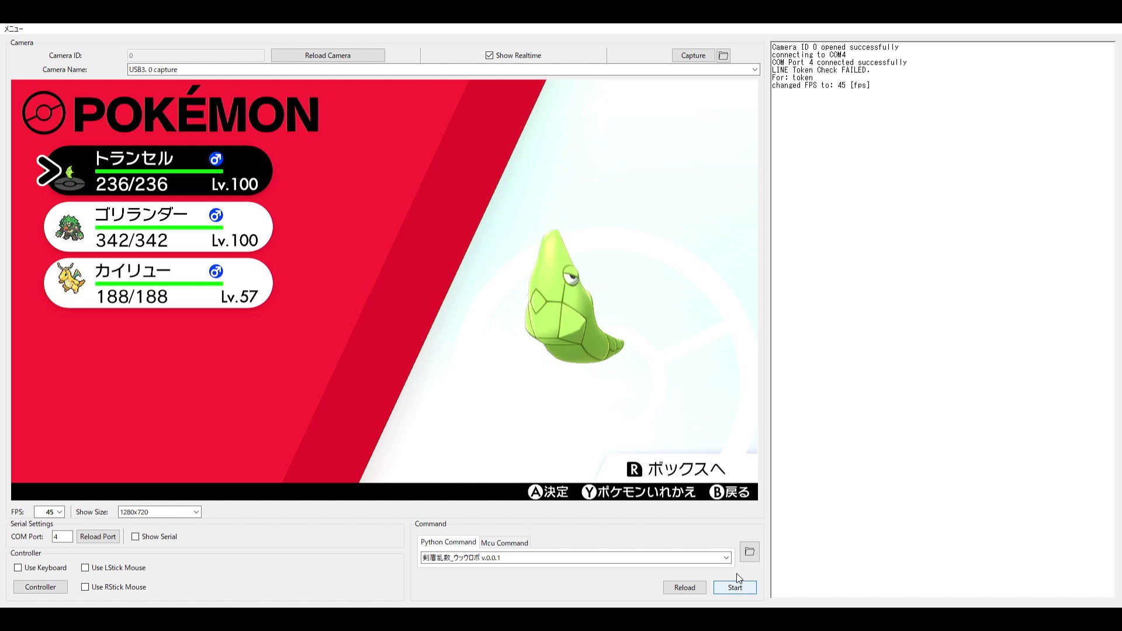
Task: Expand the Camera Name dropdown
Action: [754, 70]
